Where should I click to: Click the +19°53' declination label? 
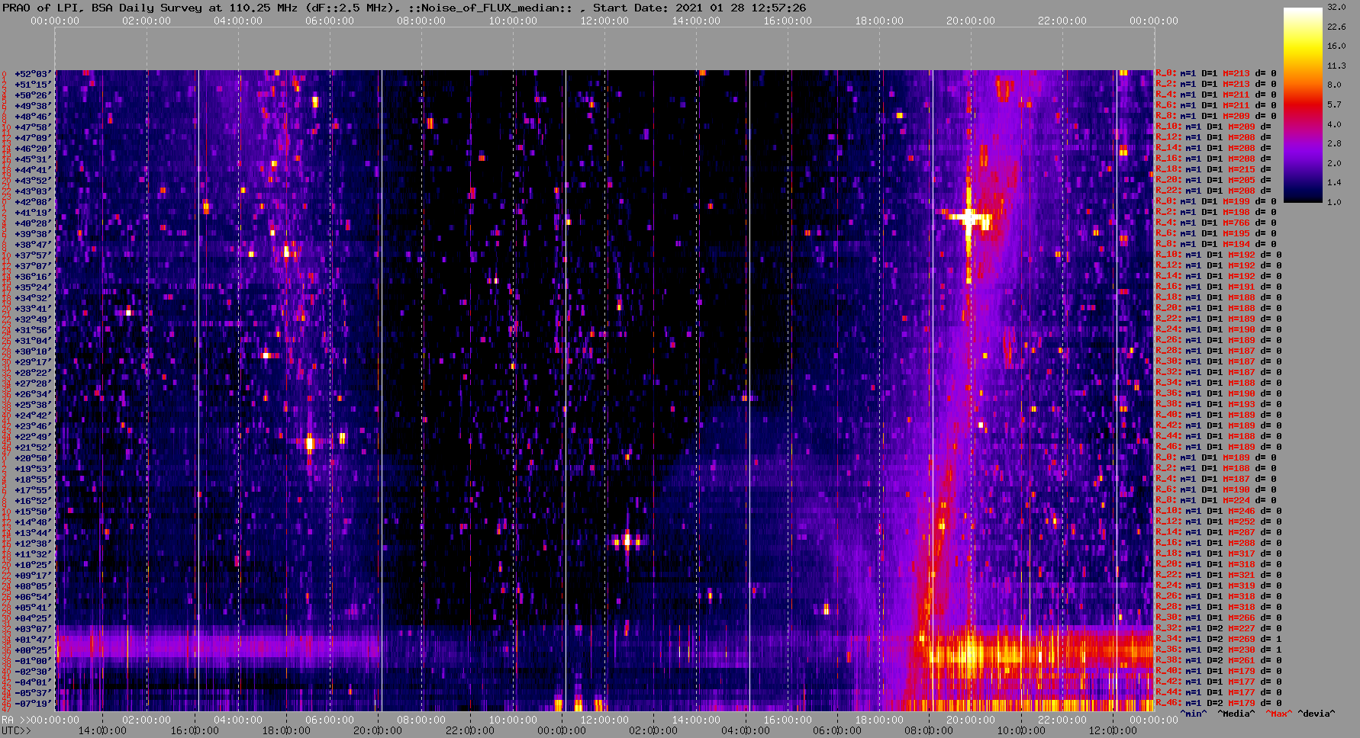[x=33, y=469]
